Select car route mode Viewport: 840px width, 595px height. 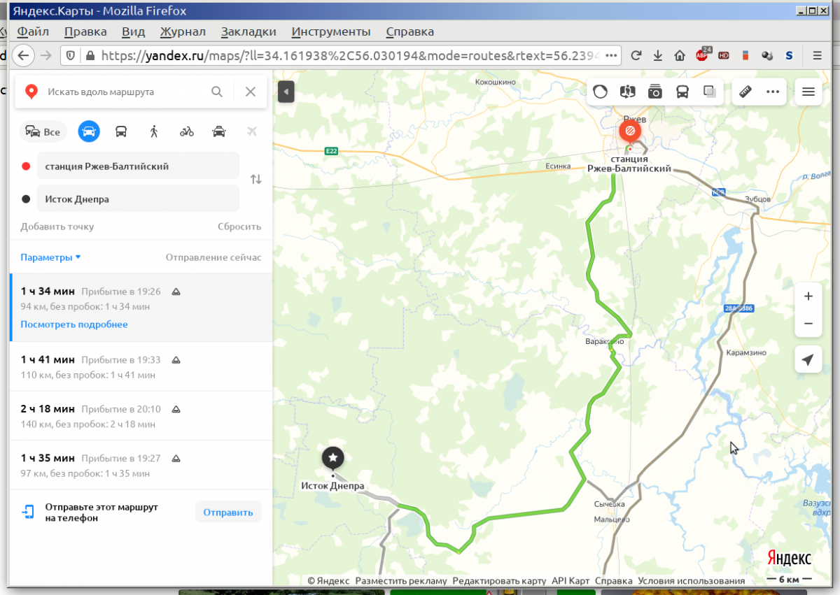[x=89, y=131]
